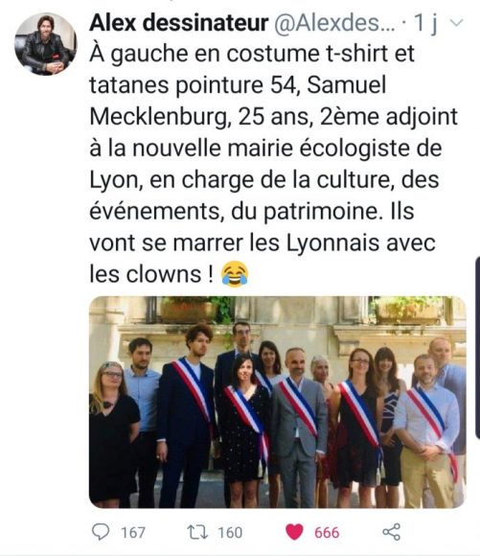
Task: Click the word Mecklenburg in tweet
Action: (x=158, y=117)
